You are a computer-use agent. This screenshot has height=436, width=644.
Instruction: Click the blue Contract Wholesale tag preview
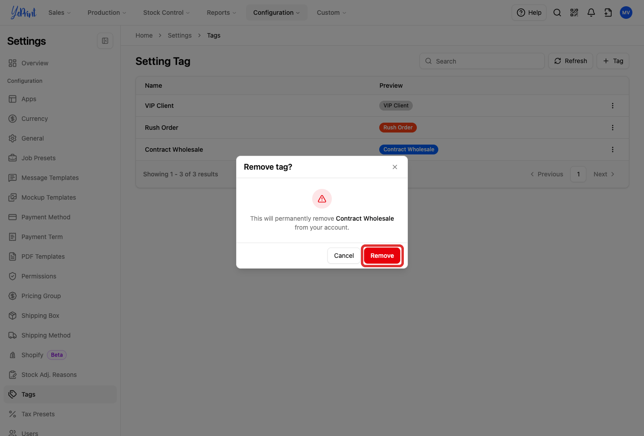[x=409, y=150]
